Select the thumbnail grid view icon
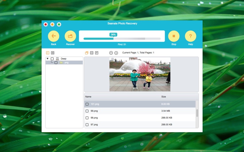The height and width of the screenshot is (152, 244). pyautogui.click(x=92, y=53)
